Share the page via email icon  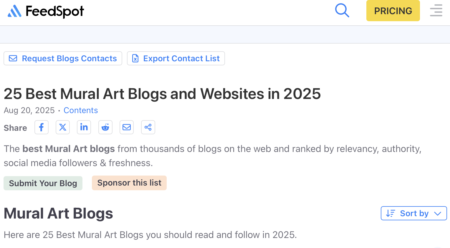tap(127, 127)
